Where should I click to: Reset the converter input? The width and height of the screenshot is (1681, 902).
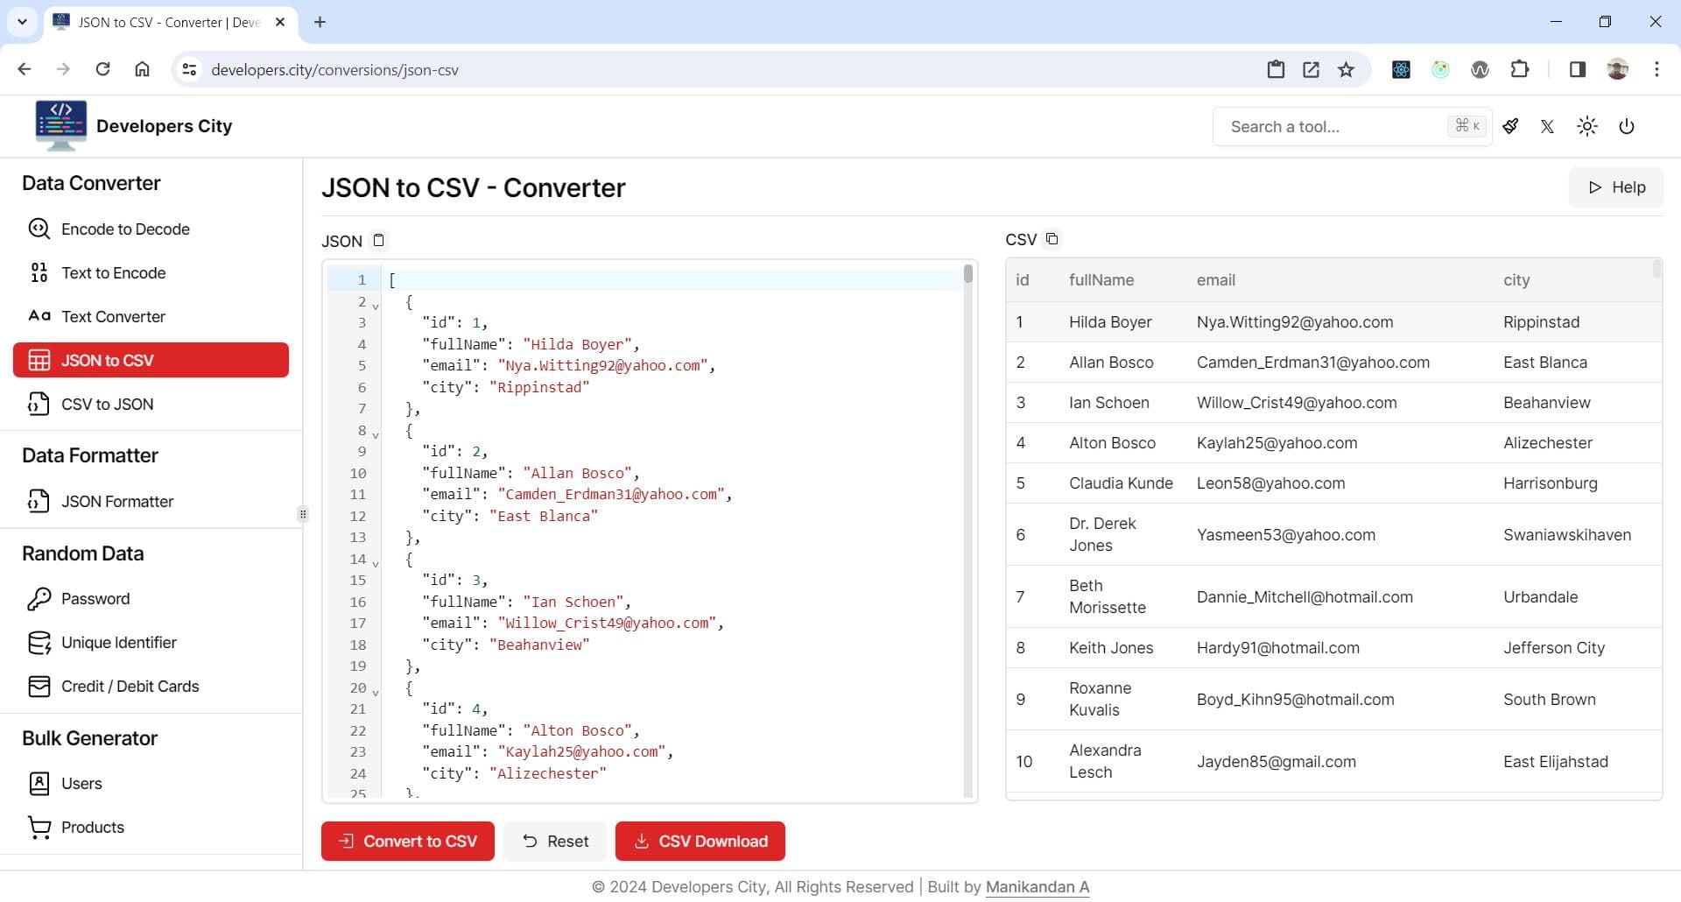(x=555, y=842)
